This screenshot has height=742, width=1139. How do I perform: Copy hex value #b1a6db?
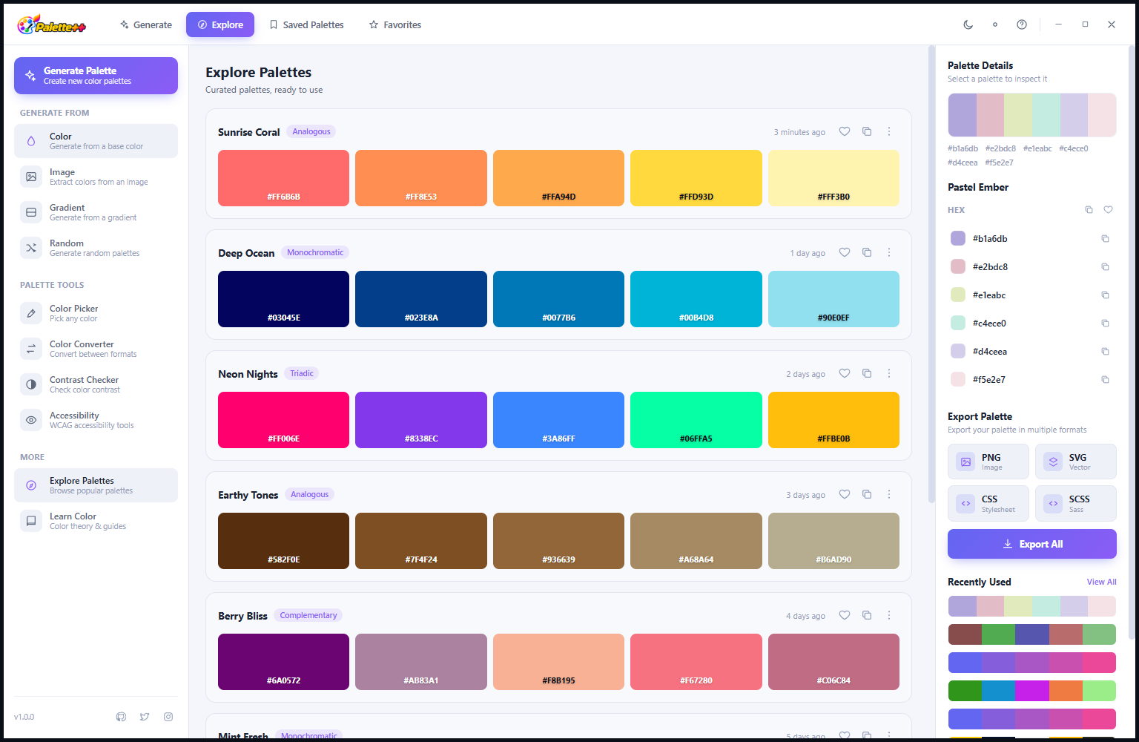point(1105,239)
